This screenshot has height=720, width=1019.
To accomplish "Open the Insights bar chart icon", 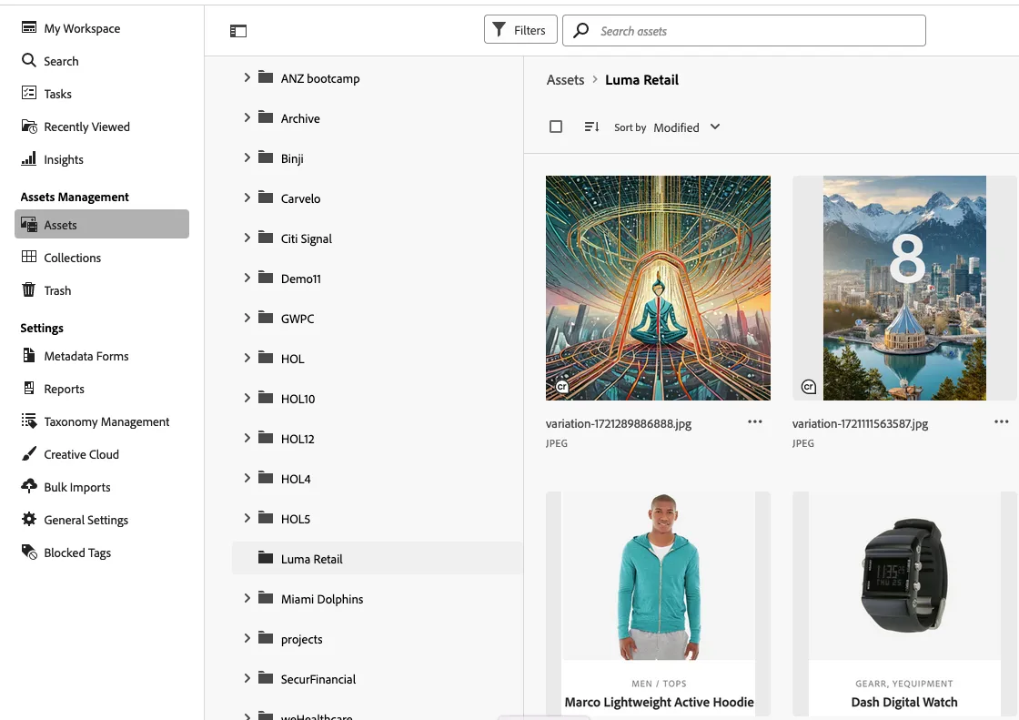I will 28,158.
